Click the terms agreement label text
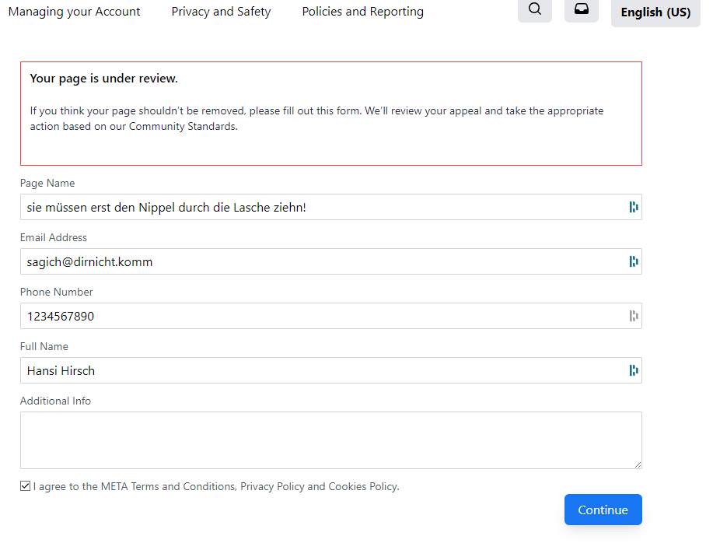 216,486
